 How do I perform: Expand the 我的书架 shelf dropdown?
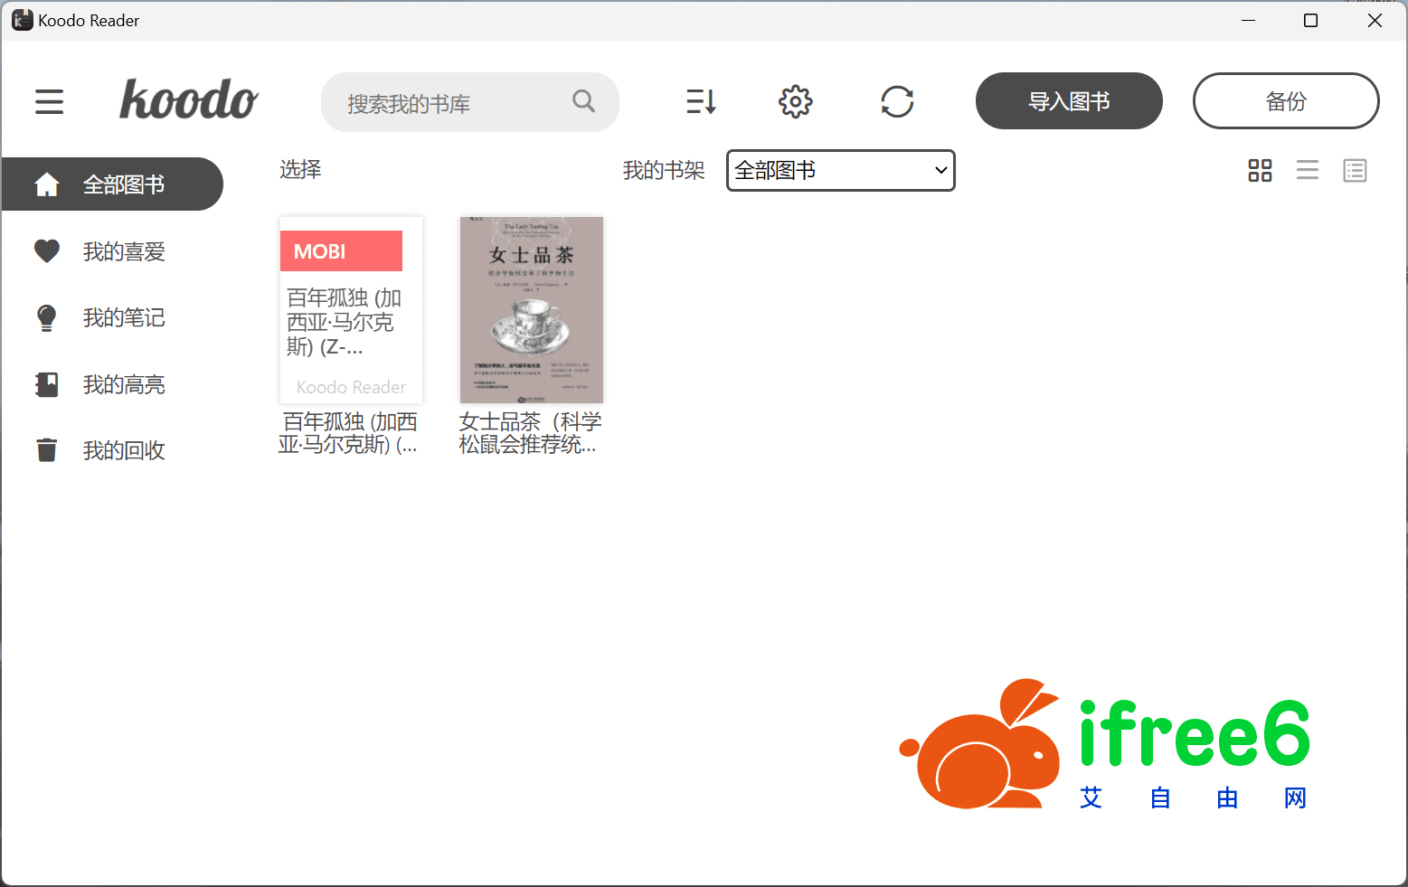coord(840,170)
